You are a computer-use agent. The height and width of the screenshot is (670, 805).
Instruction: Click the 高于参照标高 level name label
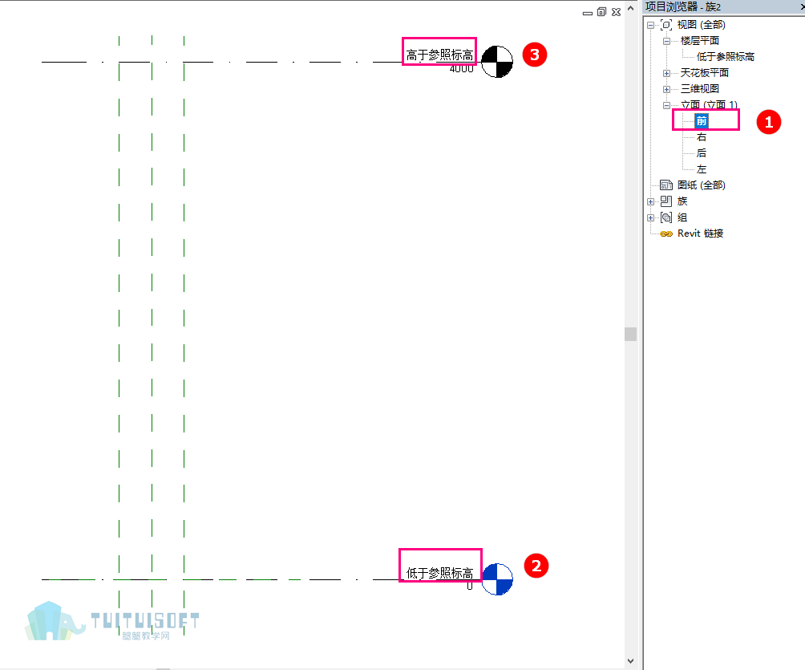(x=439, y=55)
